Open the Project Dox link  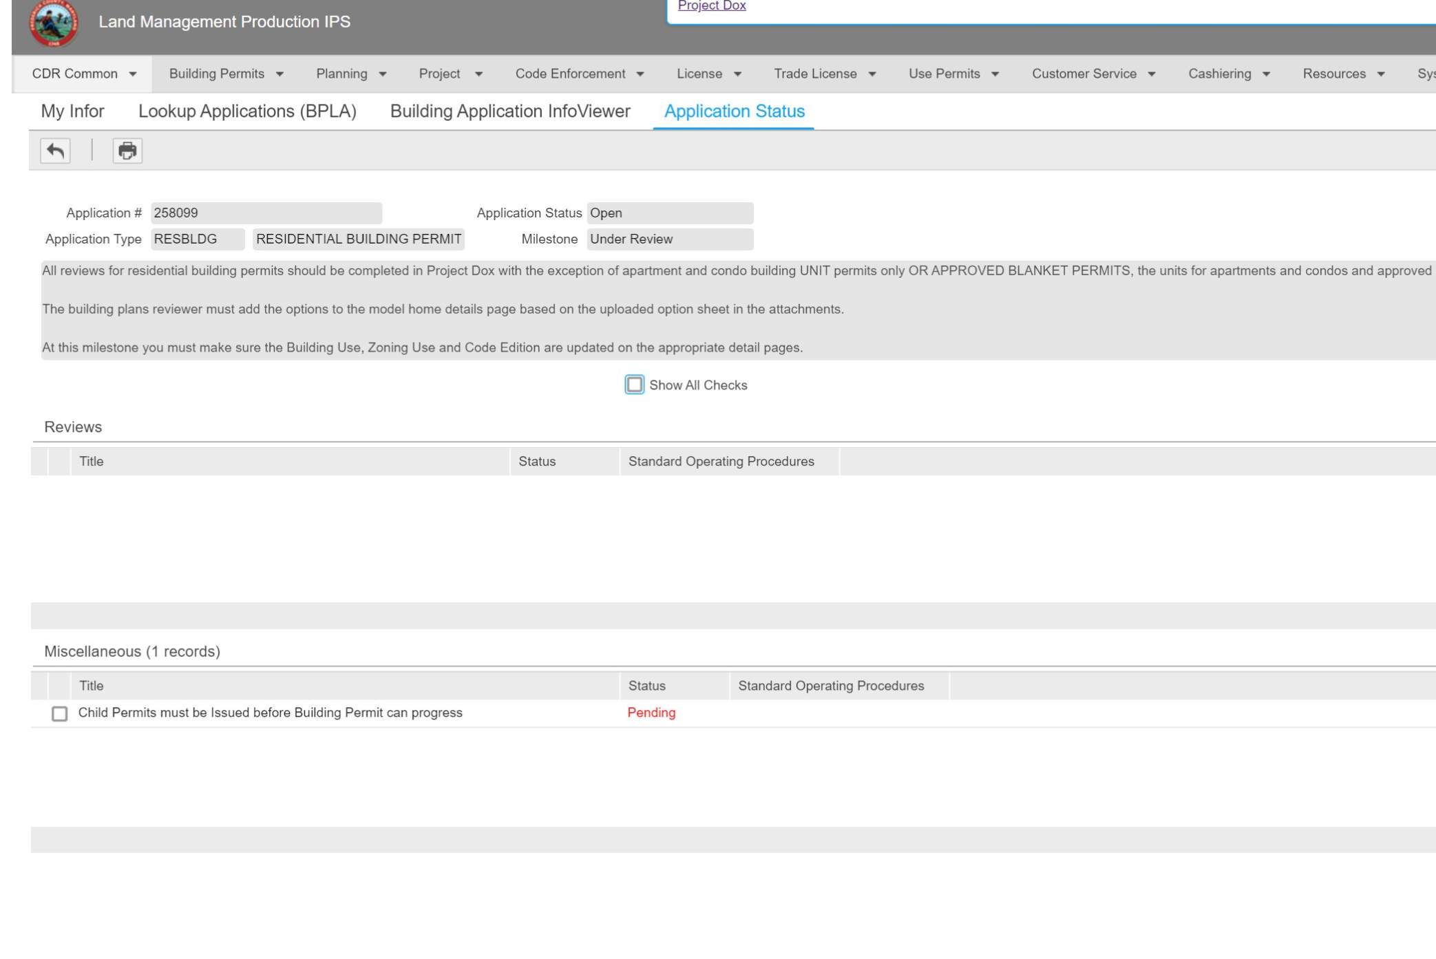(711, 6)
